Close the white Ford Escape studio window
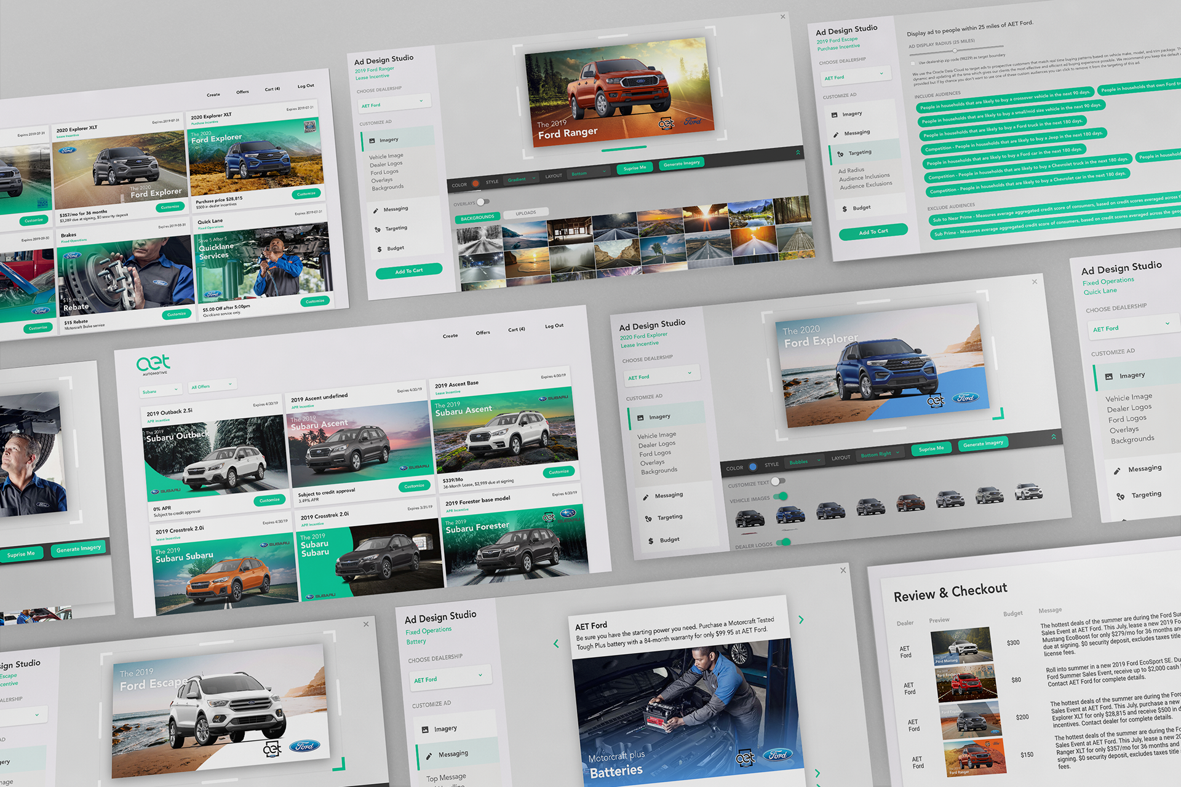The height and width of the screenshot is (787, 1181). click(366, 624)
